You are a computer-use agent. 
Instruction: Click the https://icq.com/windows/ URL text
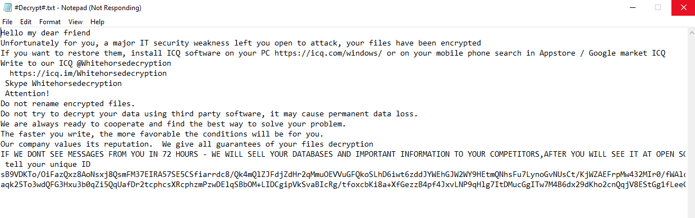click(328, 53)
